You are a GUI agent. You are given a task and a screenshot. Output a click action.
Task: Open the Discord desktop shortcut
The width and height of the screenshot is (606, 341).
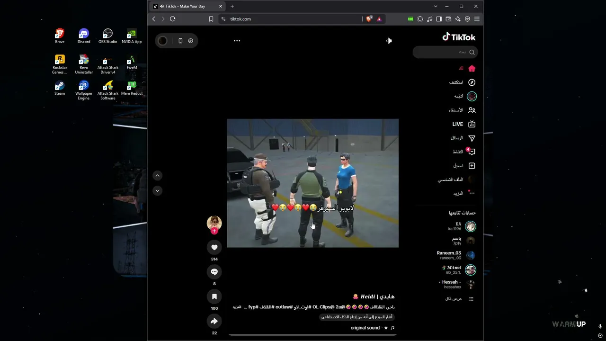click(x=84, y=36)
